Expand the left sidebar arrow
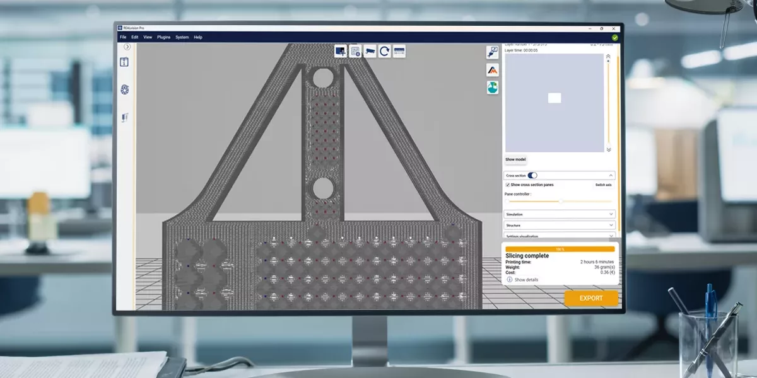This screenshot has width=757, height=378. [127, 47]
